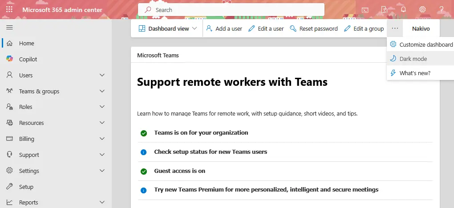Viewport: 454px width, 208px height.
Task: Click into the Search input field
Action: click(231, 10)
